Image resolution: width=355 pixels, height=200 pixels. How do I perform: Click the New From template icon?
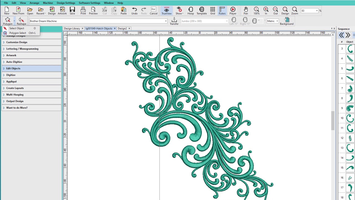[x=18, y=11]
